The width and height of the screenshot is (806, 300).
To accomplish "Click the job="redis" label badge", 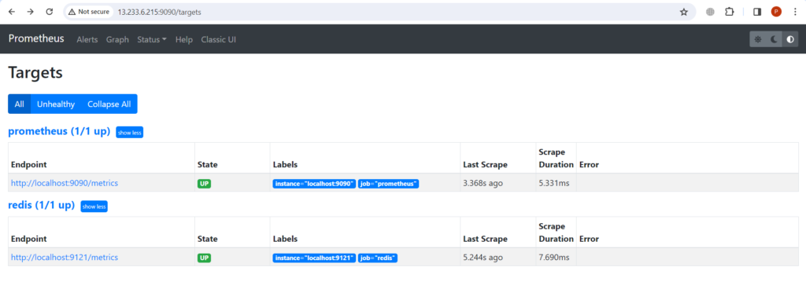I will [378, 258].
